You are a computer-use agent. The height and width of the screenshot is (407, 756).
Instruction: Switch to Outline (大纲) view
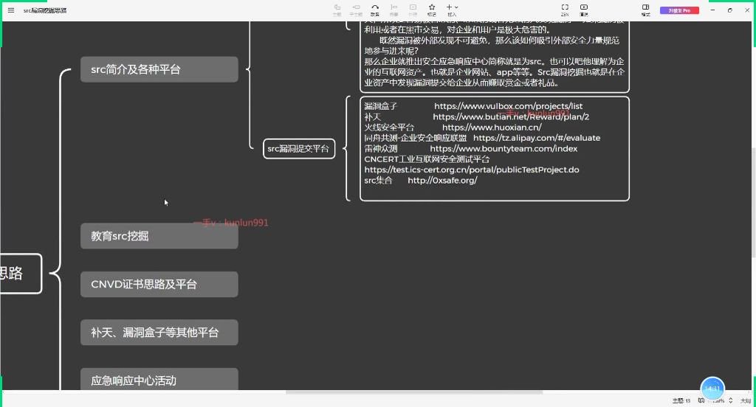(x=746, y=401)
